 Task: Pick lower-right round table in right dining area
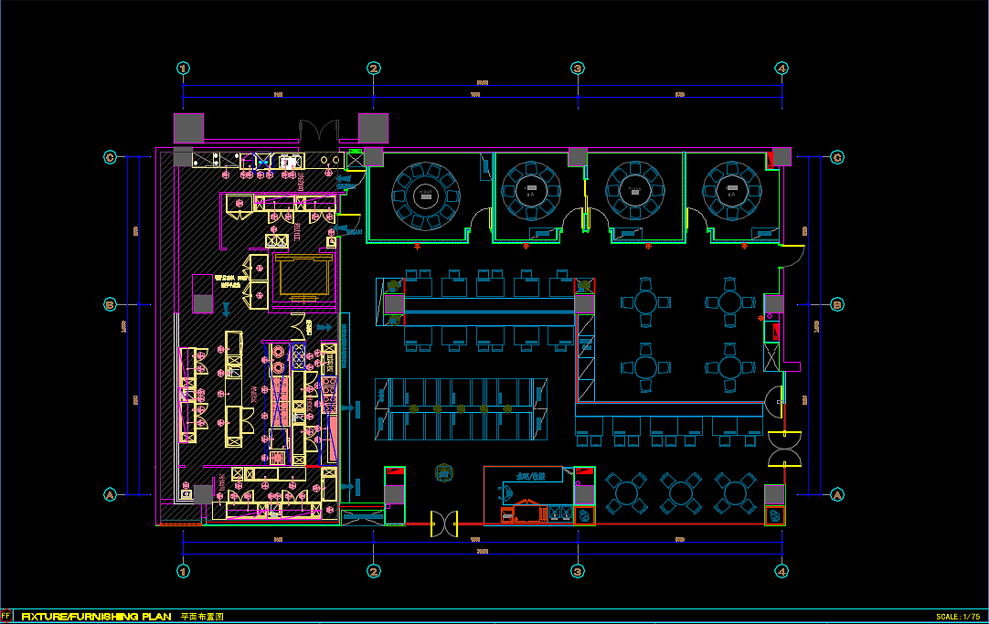pos(729,367)
